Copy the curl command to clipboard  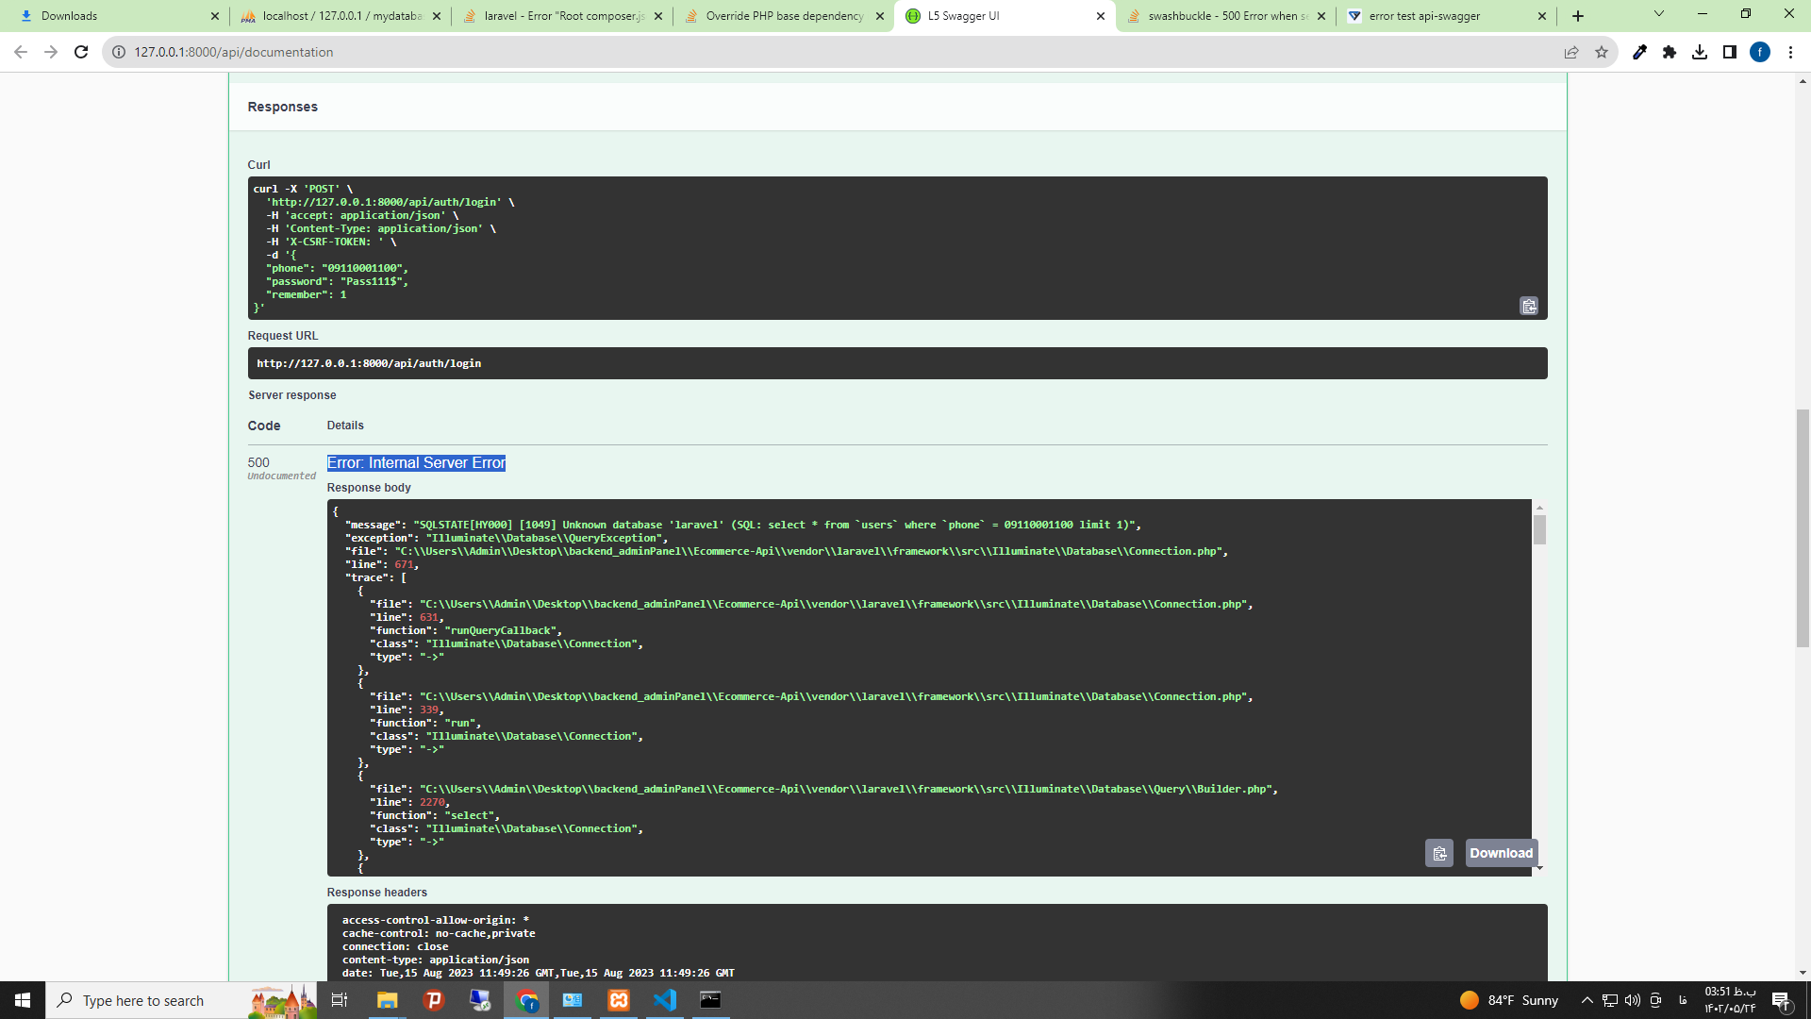[1528, 307]
